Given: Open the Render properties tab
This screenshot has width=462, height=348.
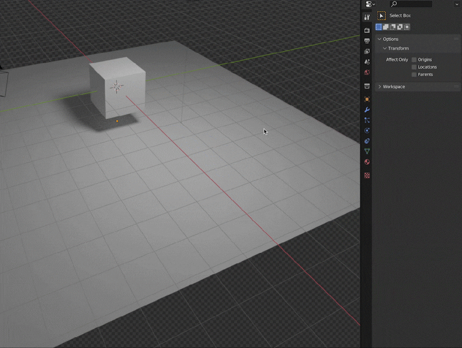Looking at the screenshot, I should [367, 30].
